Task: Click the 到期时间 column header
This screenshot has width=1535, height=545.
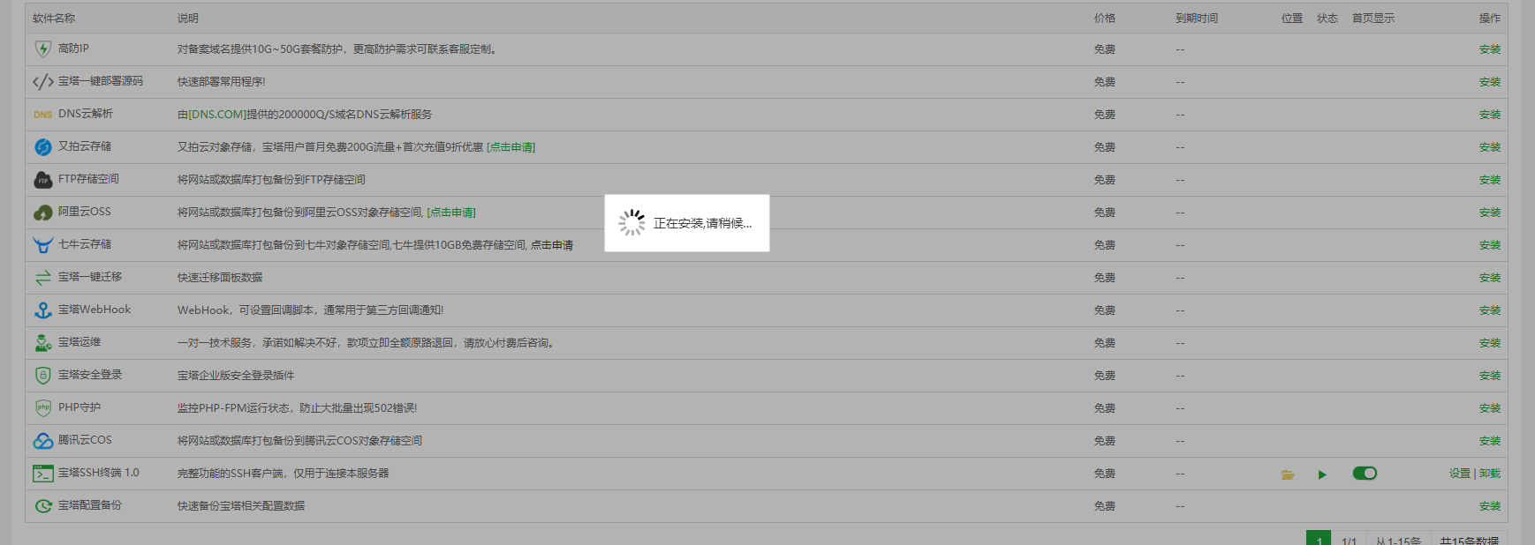Action: [x=1197, y=19]
